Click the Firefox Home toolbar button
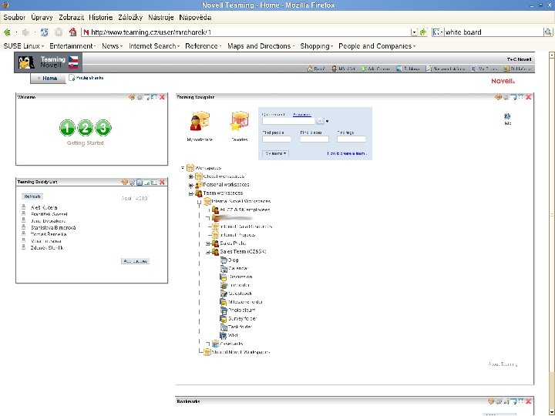The height and width of the screenshot is (416, 555). (x=72, y=32)
